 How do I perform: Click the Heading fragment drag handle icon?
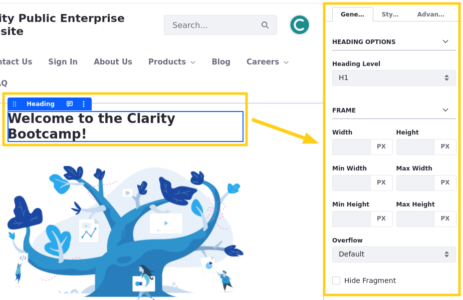[15, 103]
